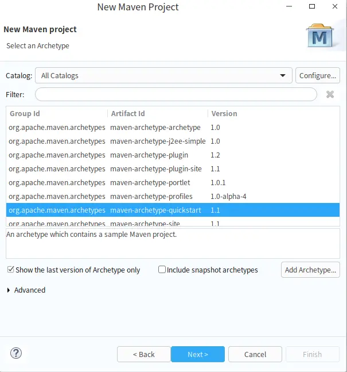Select the maven-archetype-plugin version 1.2 row
Screen dimensions: 347x372
[173, 155]
